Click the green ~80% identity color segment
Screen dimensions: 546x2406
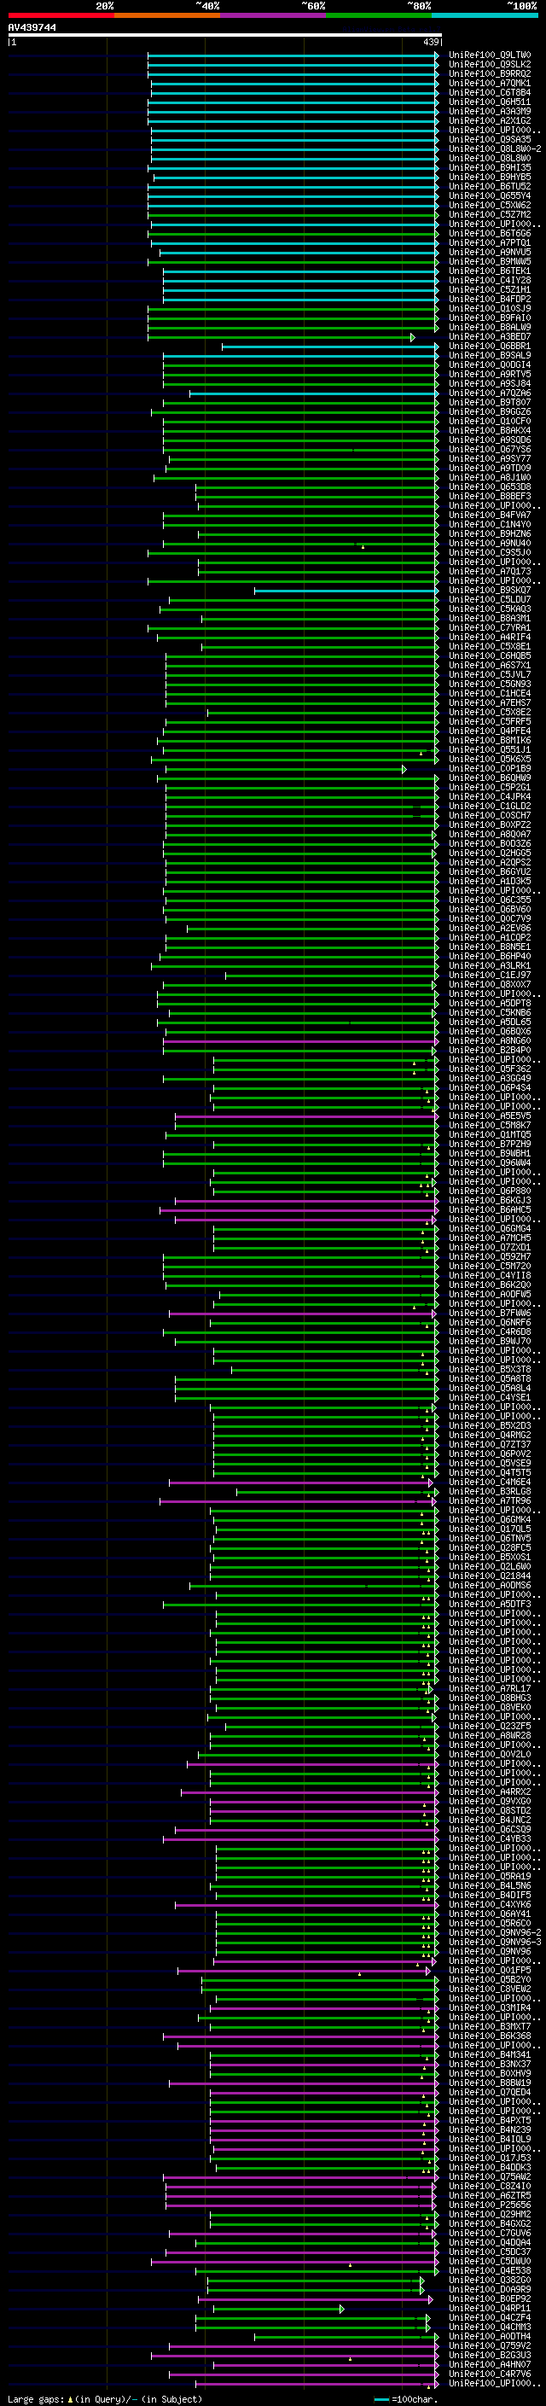click(x=379, y=16)
